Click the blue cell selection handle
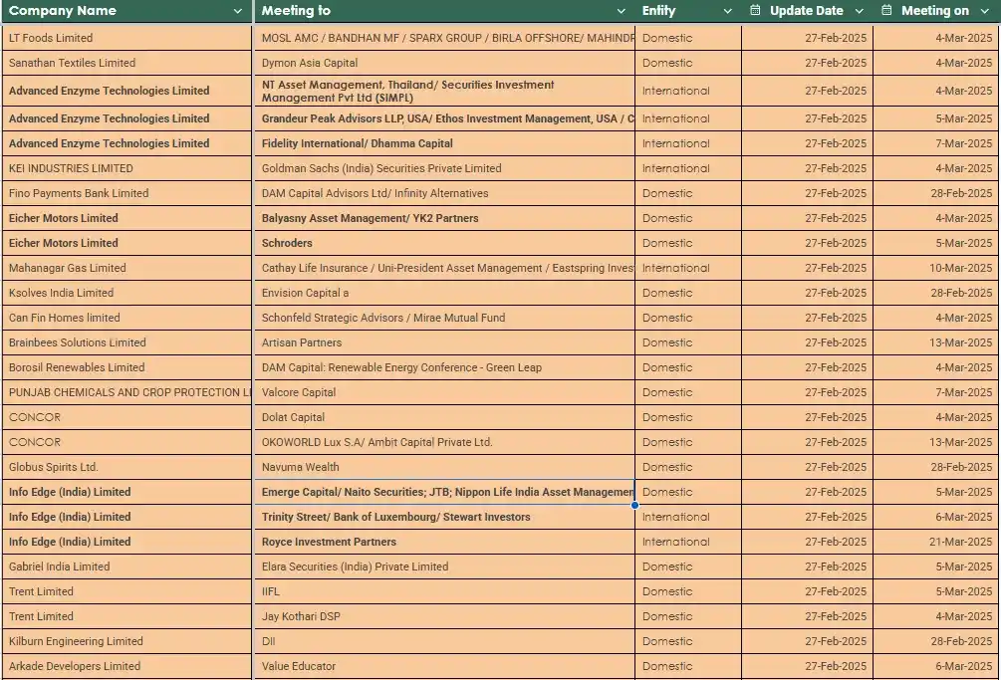Screen dimensions: 1001x680 [x=634, y=505]
